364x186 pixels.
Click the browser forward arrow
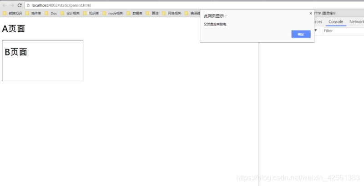(x=12, y=5)
